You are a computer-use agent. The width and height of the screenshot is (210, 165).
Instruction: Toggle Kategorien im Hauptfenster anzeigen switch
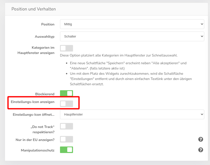click(x=66, y=48)
